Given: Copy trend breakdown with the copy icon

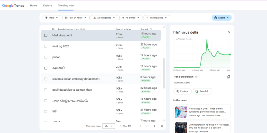Looking at the screenshot, I should tap(228, 77).
